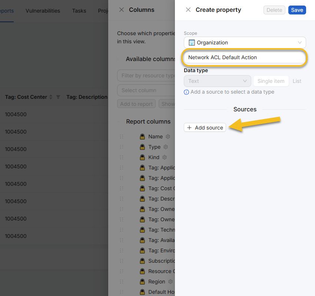This screenshot has height=296, width=315.
Task: Open settings gear for Kind column
Action: pos(165,157)
